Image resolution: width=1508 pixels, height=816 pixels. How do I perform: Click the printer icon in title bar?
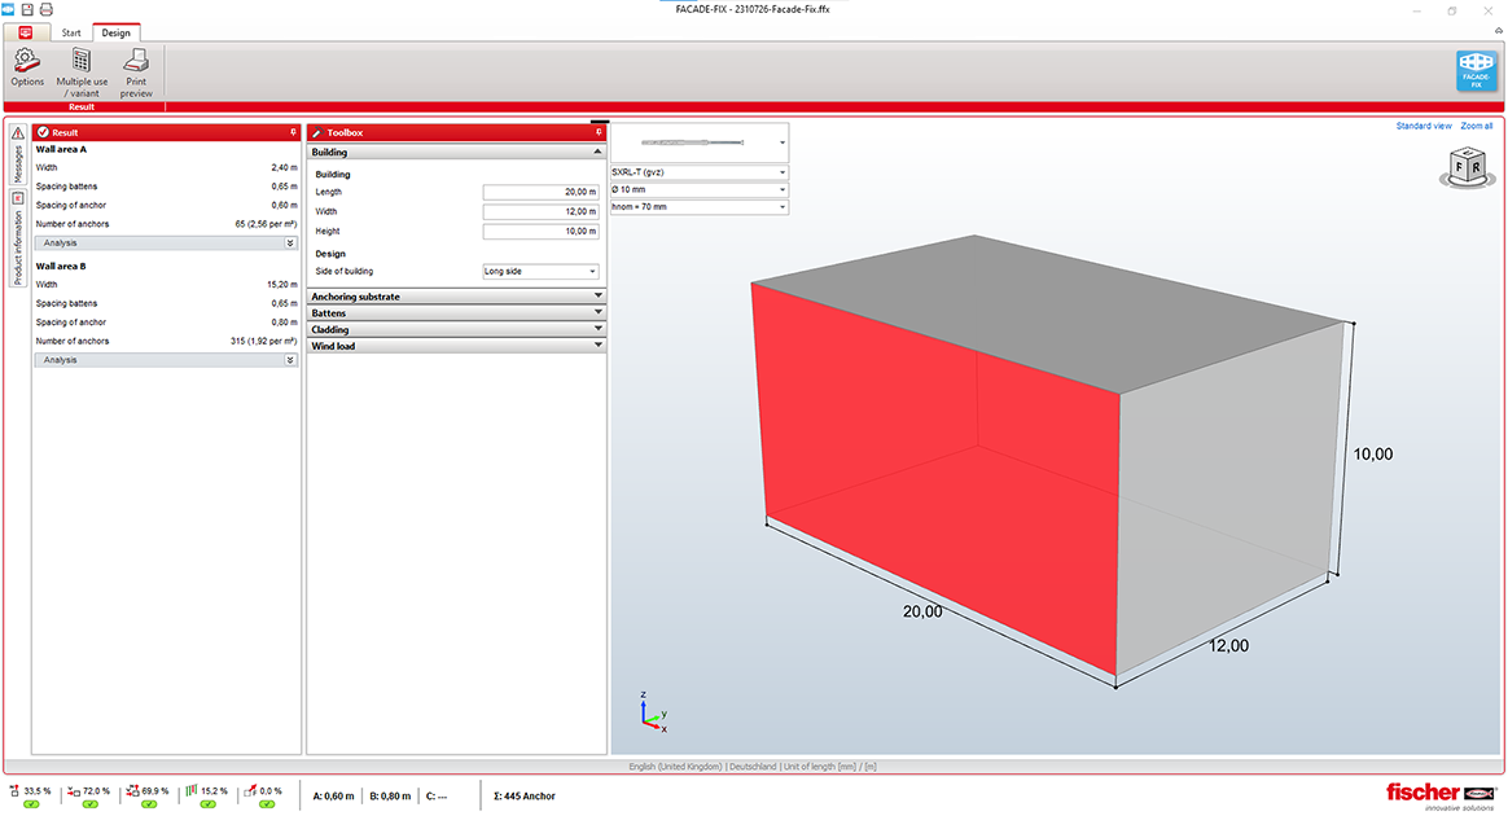(x=46, y=9)
